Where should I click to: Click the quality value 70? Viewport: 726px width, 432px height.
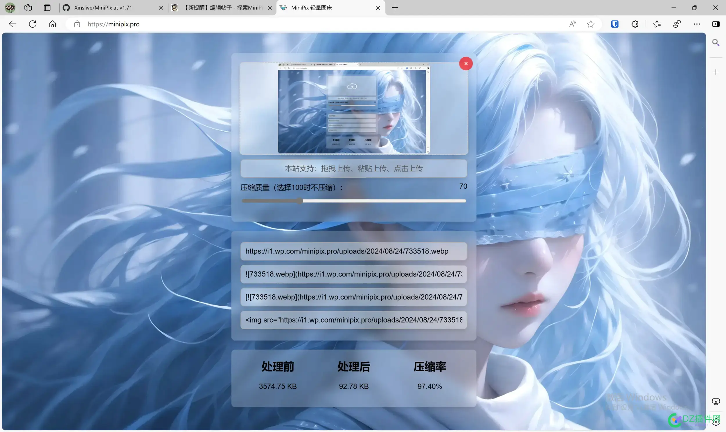click(463, 186)
